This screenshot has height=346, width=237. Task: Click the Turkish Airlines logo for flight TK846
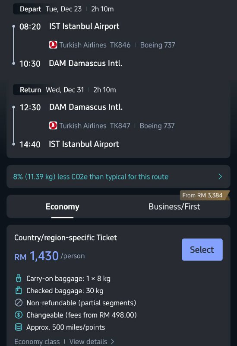point(53,45)
